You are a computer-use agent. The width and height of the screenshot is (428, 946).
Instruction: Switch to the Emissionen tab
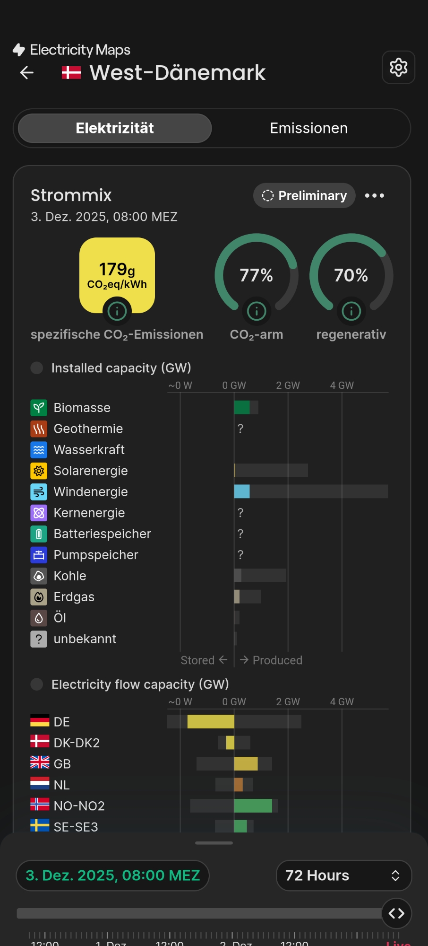point(308,128)
